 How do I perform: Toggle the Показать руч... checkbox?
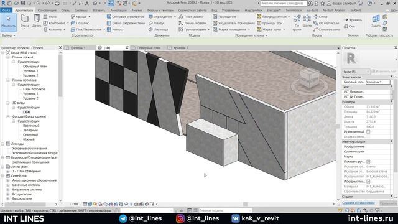coord(368,162)
